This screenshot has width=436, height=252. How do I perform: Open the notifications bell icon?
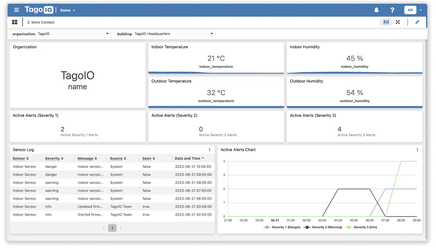(x=376, y=10)
